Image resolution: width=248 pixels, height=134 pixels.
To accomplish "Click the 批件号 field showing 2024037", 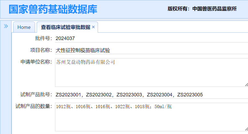I will coord(152,38).
